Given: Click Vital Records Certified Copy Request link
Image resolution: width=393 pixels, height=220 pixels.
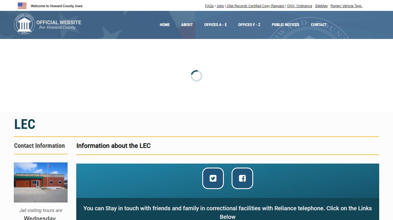Looking at the screenshot, I should (255, 6).
